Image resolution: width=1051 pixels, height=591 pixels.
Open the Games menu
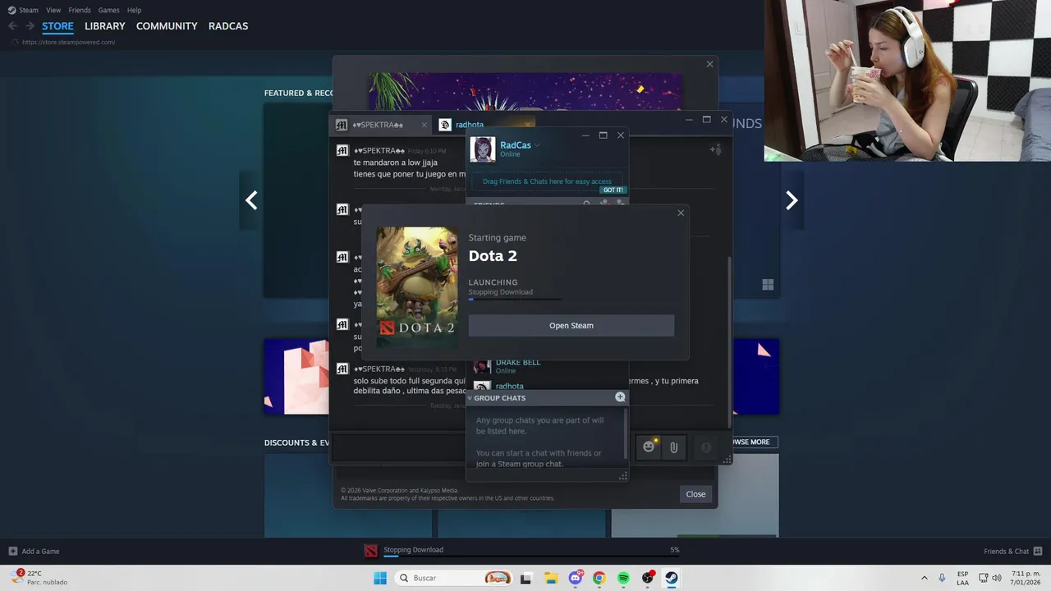[108, 10]
